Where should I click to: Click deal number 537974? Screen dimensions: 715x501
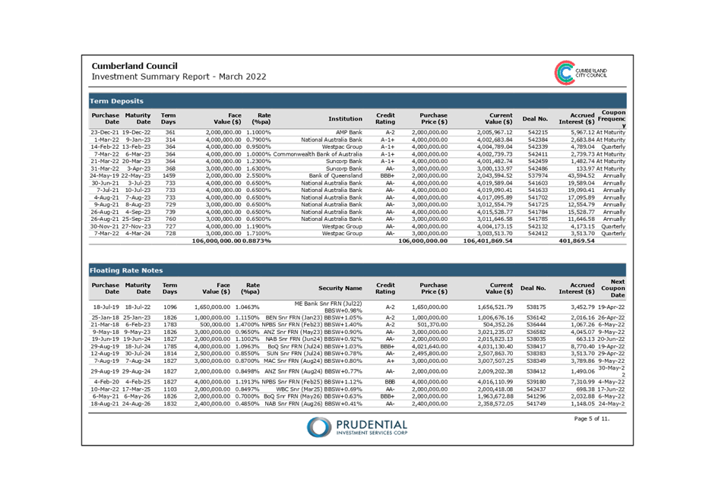pos(538,176)
